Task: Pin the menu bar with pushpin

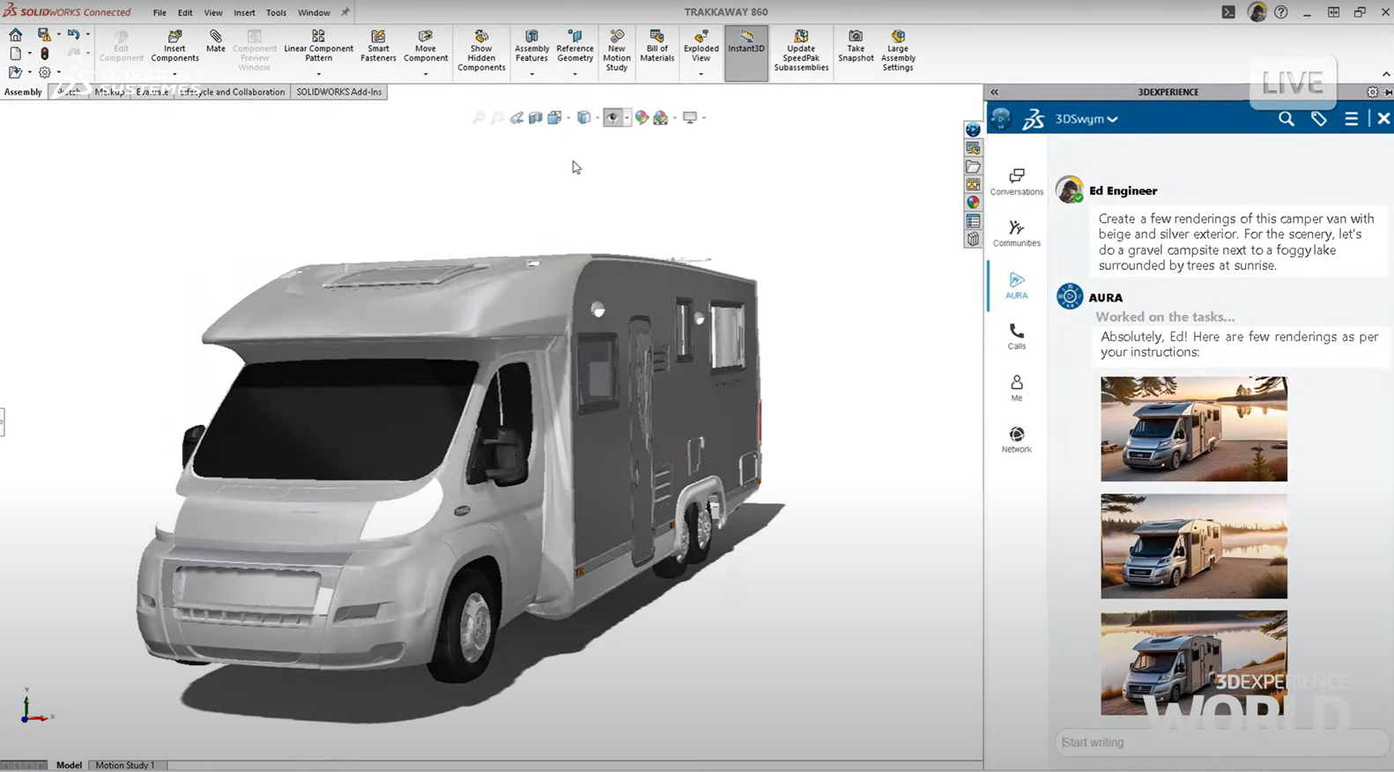Action: (x=345, y=12)
